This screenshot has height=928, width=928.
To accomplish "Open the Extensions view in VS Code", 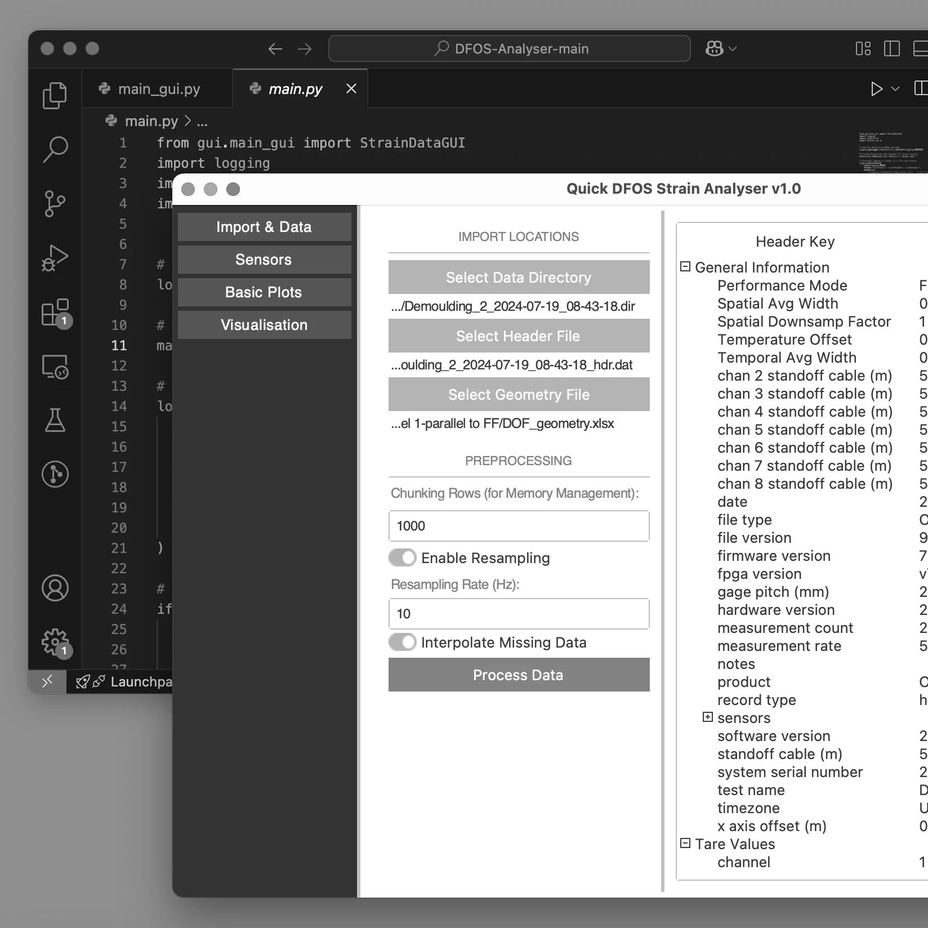I will 55,313.
